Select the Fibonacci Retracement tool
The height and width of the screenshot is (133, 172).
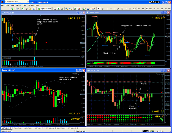pos(122,9)
